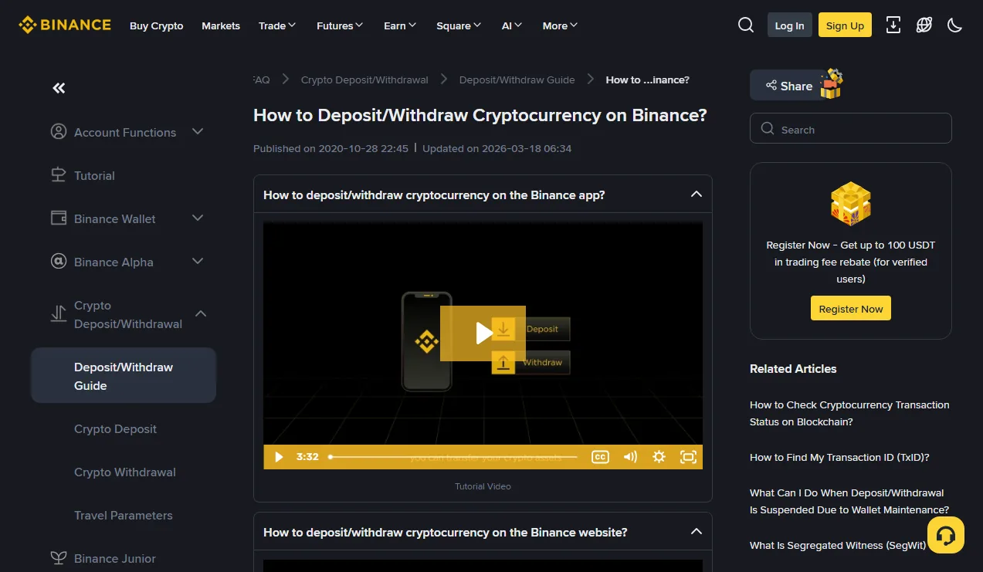Open Earn dropdown menu

(400, 25)
